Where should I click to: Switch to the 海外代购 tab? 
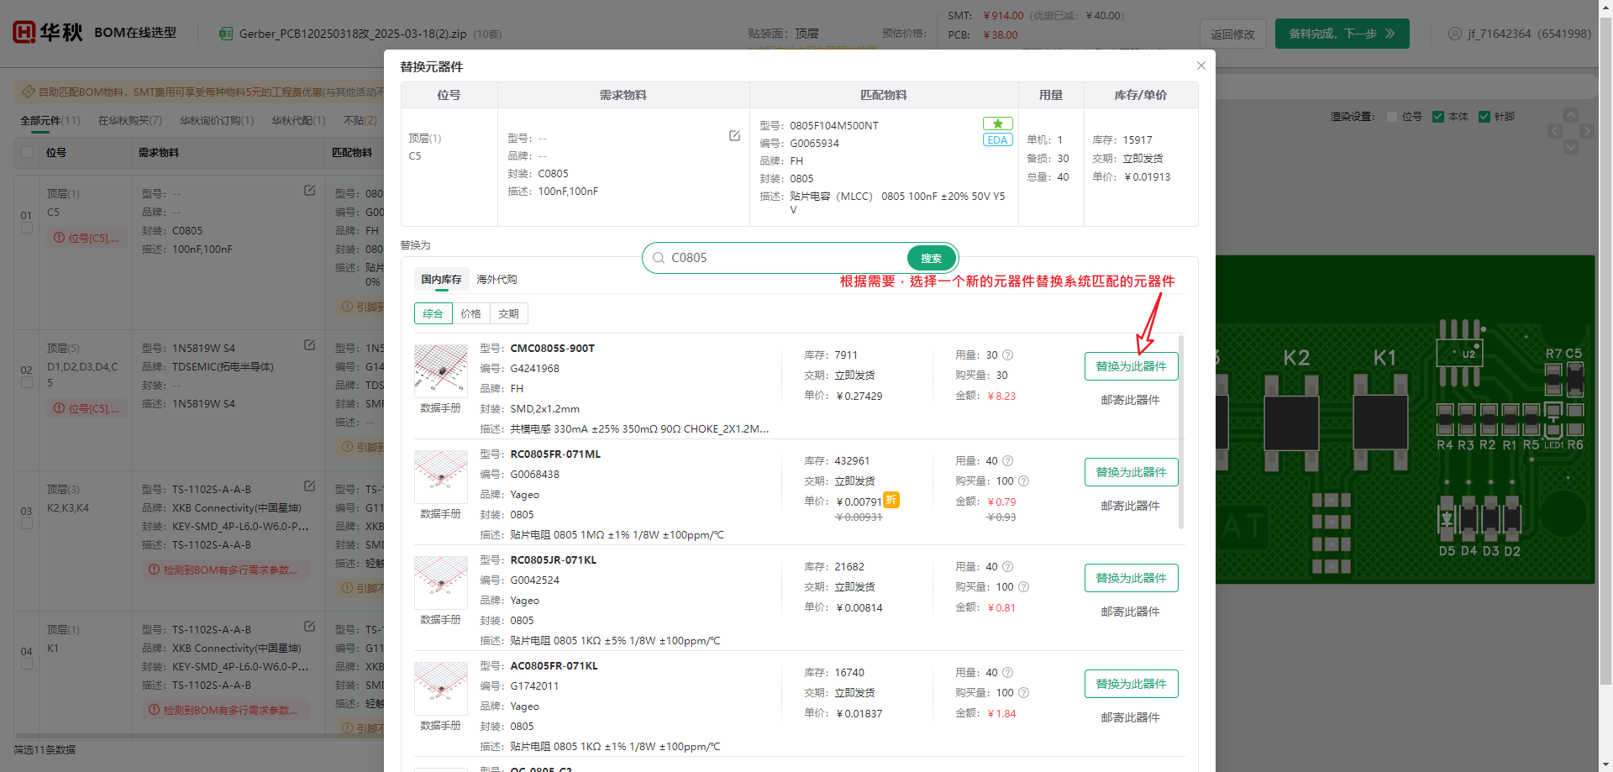(497, 280)
